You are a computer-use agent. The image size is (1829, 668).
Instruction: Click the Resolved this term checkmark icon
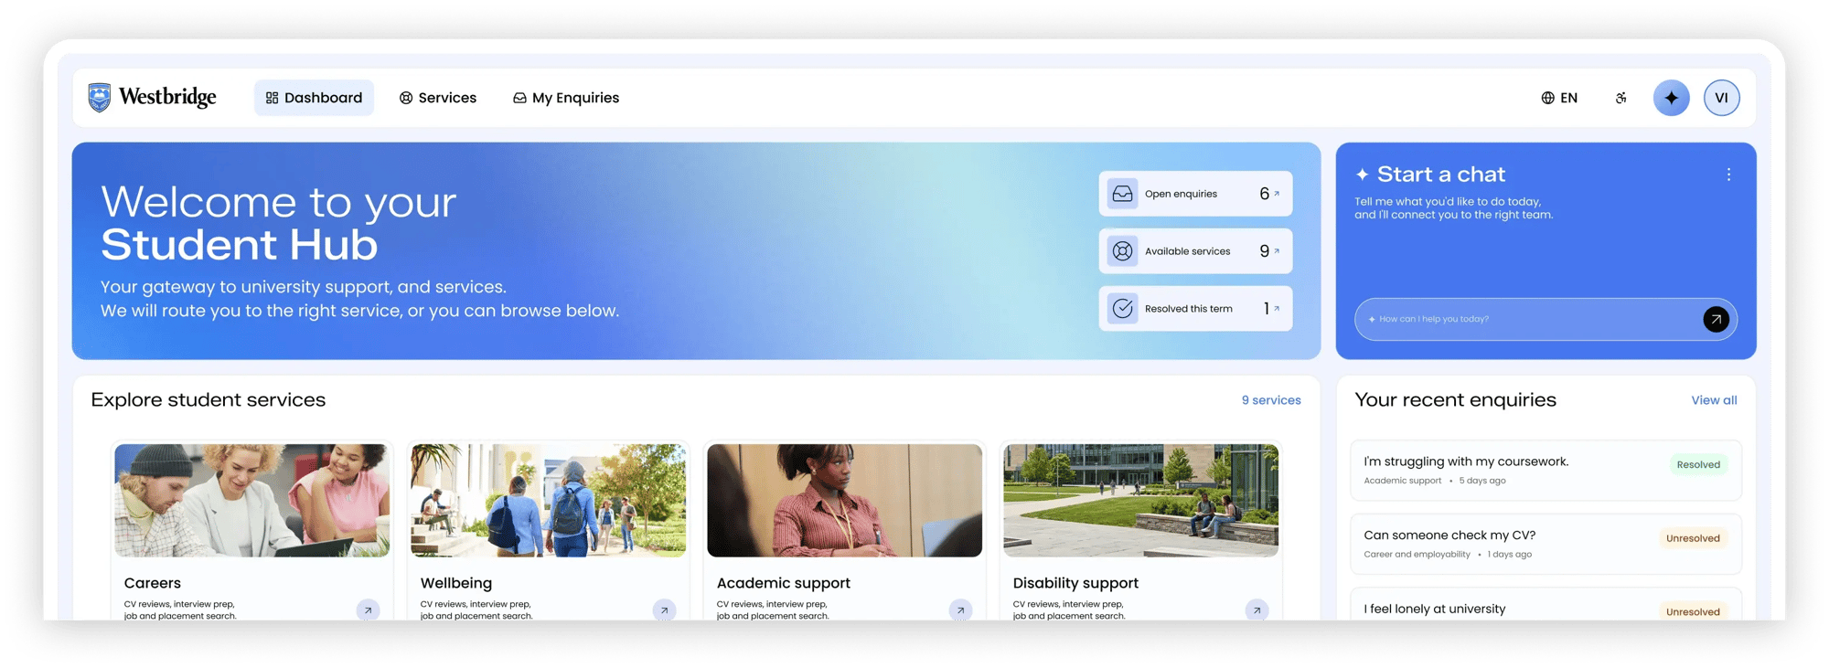(1122, 309)
